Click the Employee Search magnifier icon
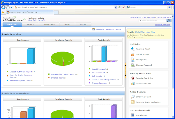 pos(133,97)
